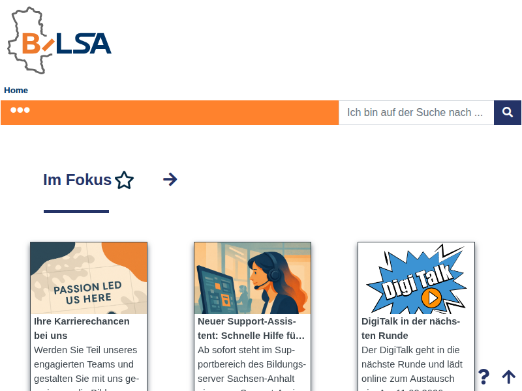This screenshot has height=391, width=522.
Task: Click the up arrow to return to top
Action: pyautogui.click(x=508, y=377)
